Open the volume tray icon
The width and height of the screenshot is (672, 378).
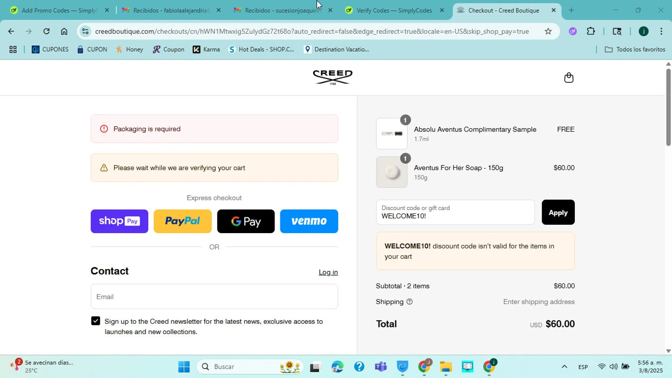[613, 367]
